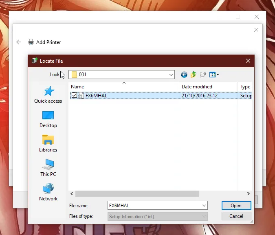275x235 pixels.
Task: Cancel the Locate File dialog
Action: tap(236, 216)
